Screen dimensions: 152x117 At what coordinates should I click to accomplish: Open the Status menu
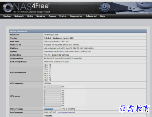click(63, 16)
